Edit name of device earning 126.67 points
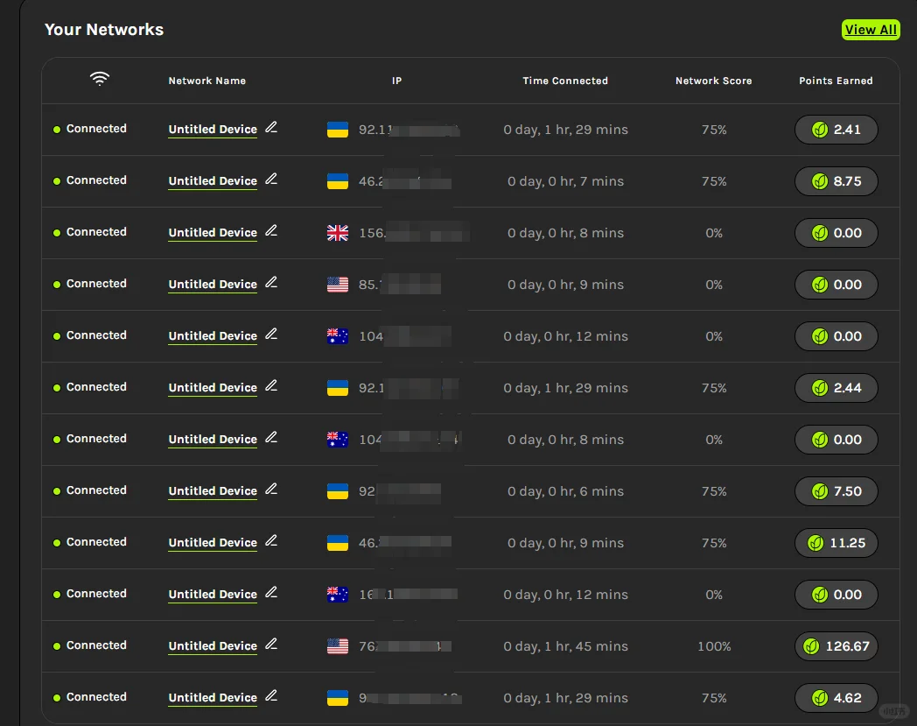917x726 pixels. [271, 644]
